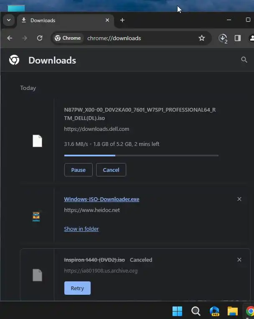The width and height of the screenshot is (254, 319).
Task: Open the Windows Start menu
Action: (x=177, y=311)
